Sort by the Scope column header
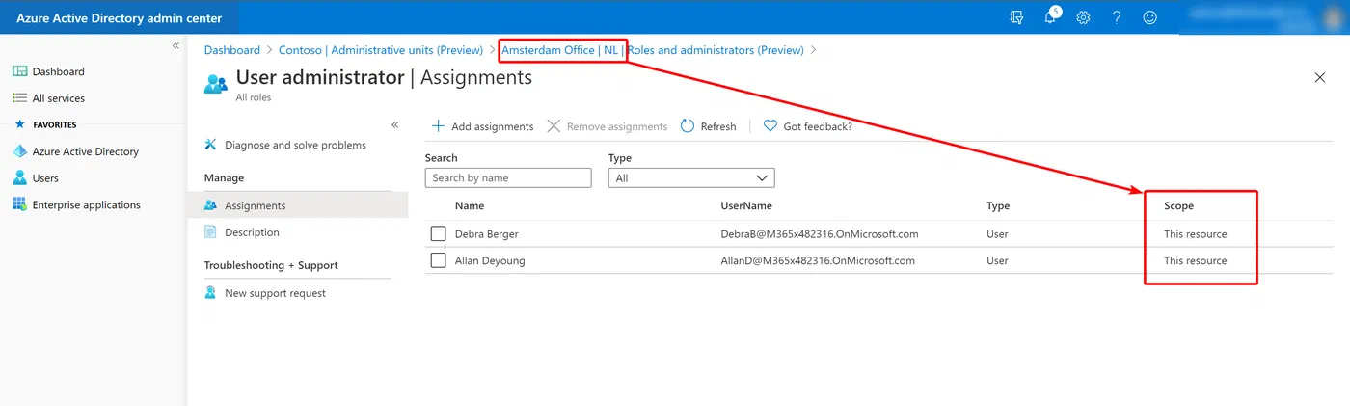Viewport: 1350px width, 406px height. point(1178,205)
